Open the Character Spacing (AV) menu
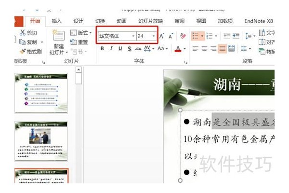 pos(149,49)
